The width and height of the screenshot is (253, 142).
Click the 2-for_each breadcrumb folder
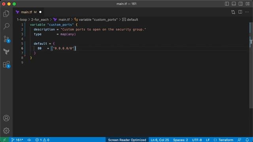tap(40, 20)
